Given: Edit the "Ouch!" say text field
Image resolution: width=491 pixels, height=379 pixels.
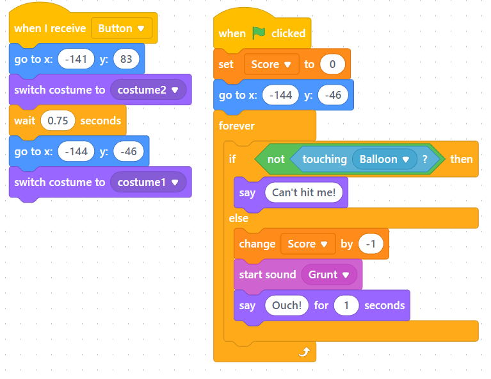Looking at the screenshot, I should [286, 305].
